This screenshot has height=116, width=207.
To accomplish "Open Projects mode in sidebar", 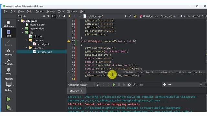I will pyautogui.click(x=9, y=62).
